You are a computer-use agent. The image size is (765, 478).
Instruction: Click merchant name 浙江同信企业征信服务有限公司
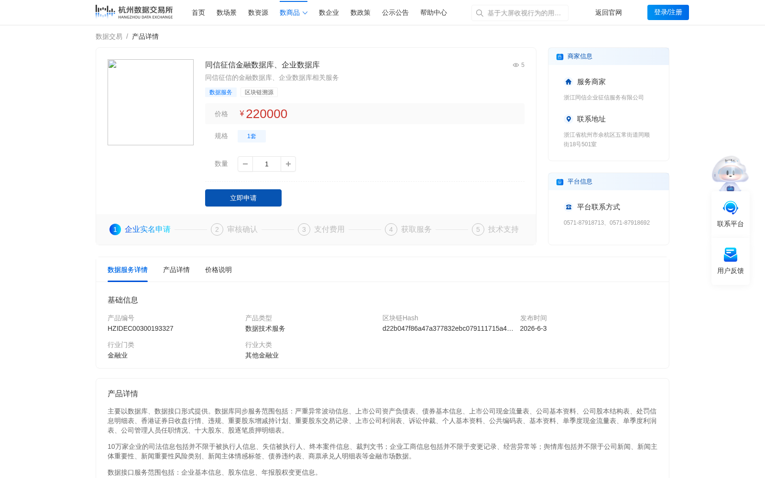click(604, 98)
